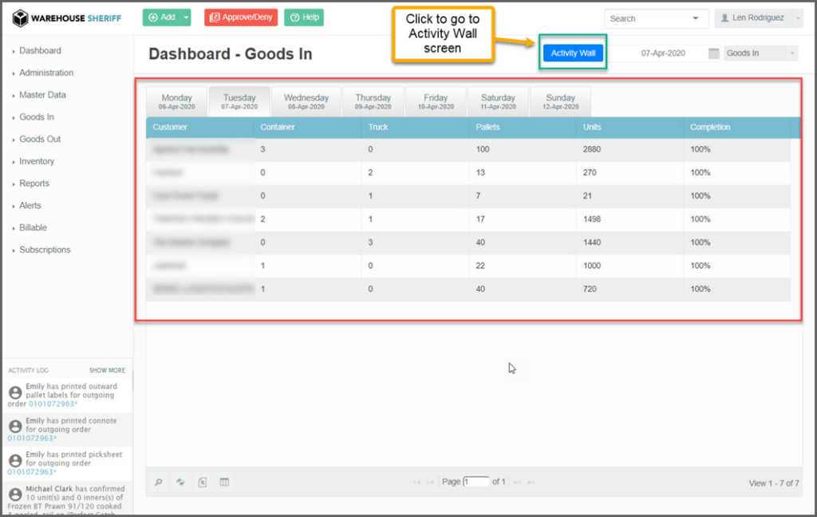Image resolution: width=817 pixels, height=517 pixels.
Task: Open the Add button dropdown arrow
Action: (186, 18)
